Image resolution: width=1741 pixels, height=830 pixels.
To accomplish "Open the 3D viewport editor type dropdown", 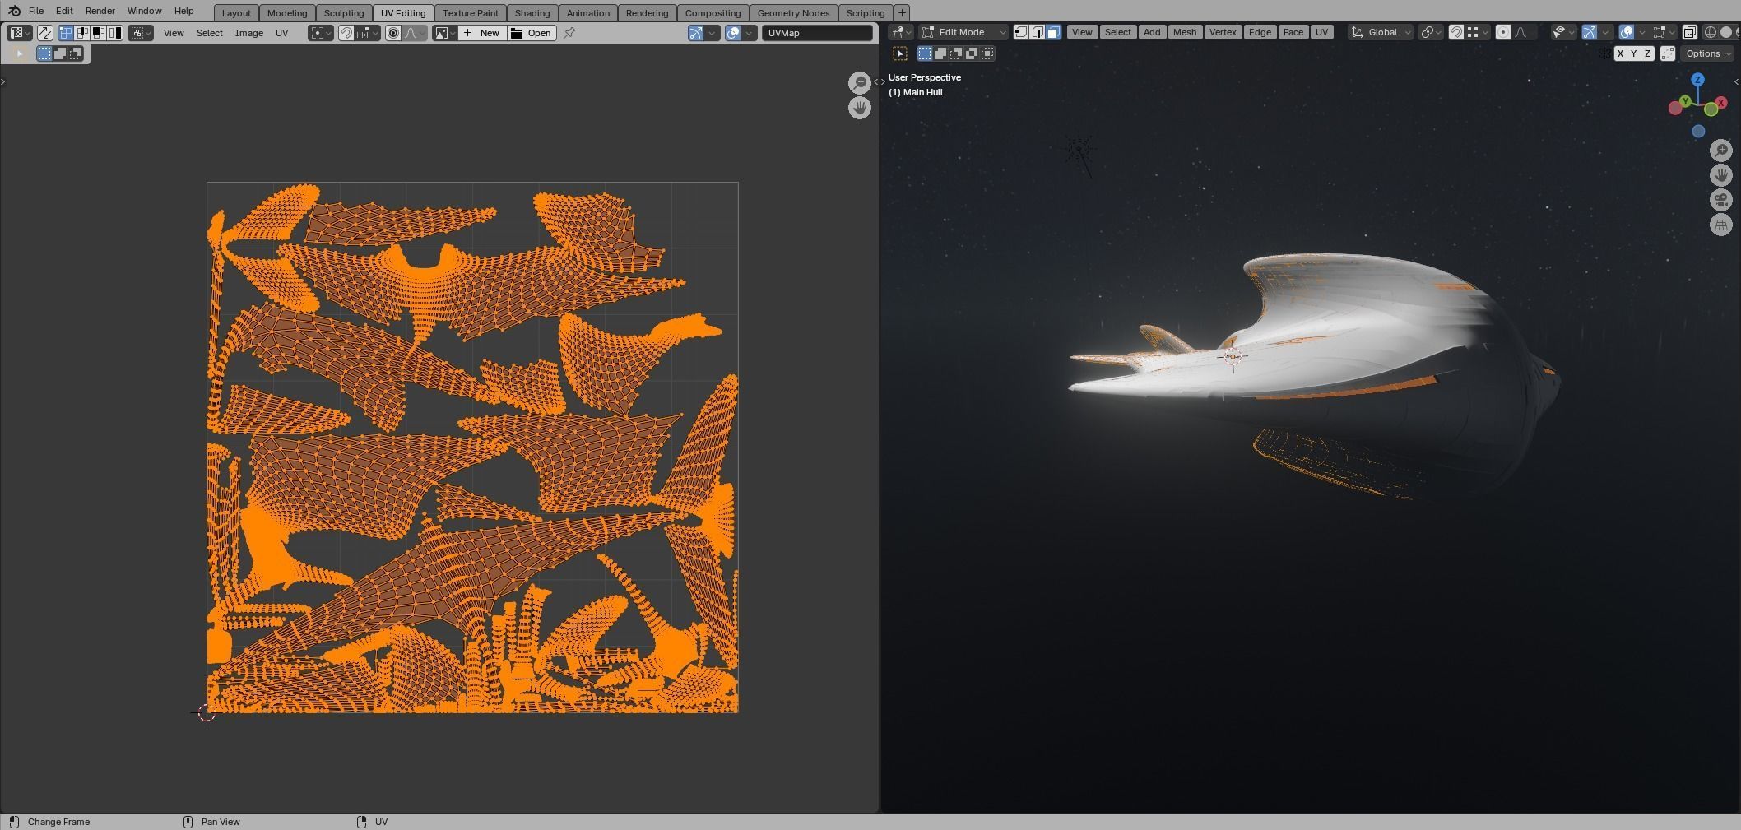I will pyautogui.click(x=902, y=32).
